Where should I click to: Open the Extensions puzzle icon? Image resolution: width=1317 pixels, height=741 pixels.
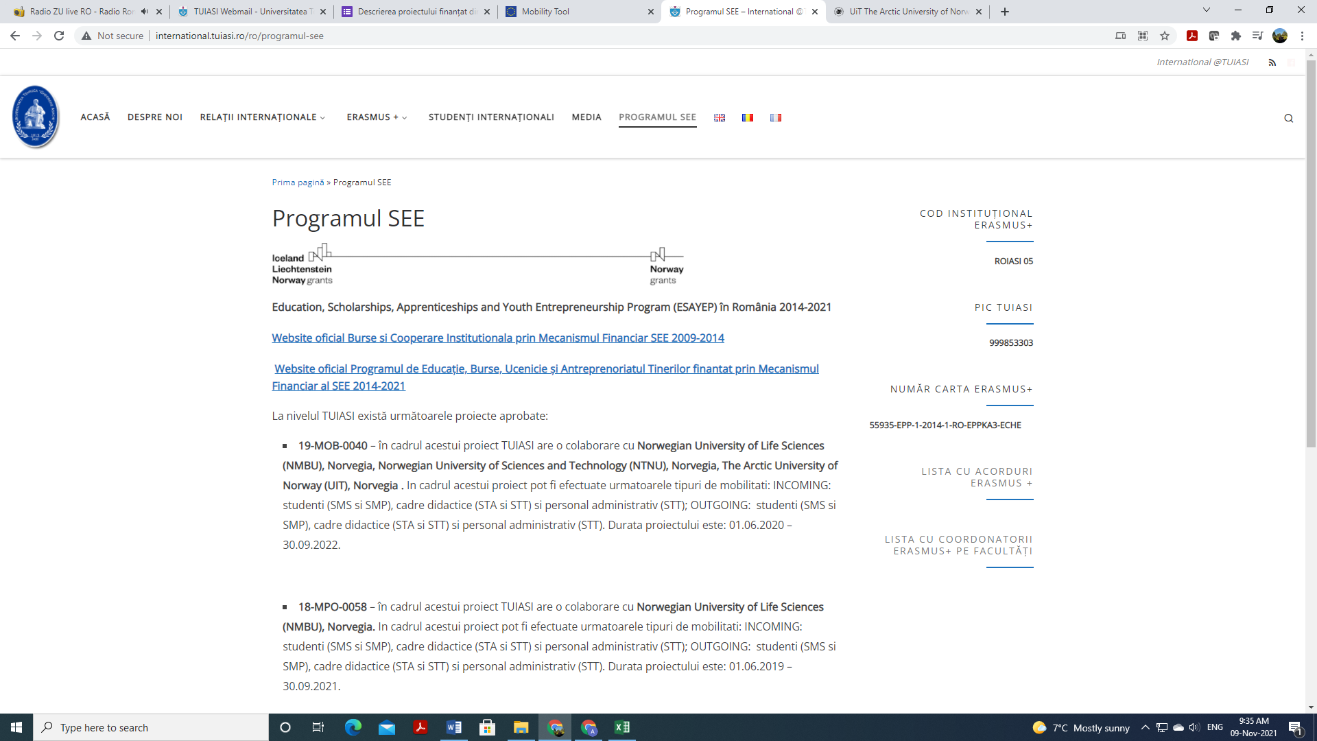[x=1236, y=36]
